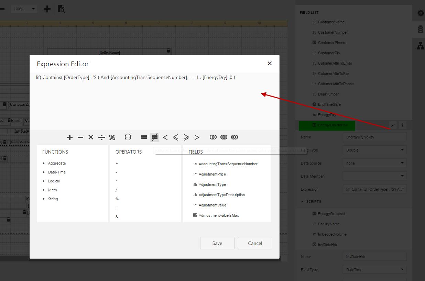Click the greater-than > operator icon
Screen dimensions: 425x281
click(197, 137)
